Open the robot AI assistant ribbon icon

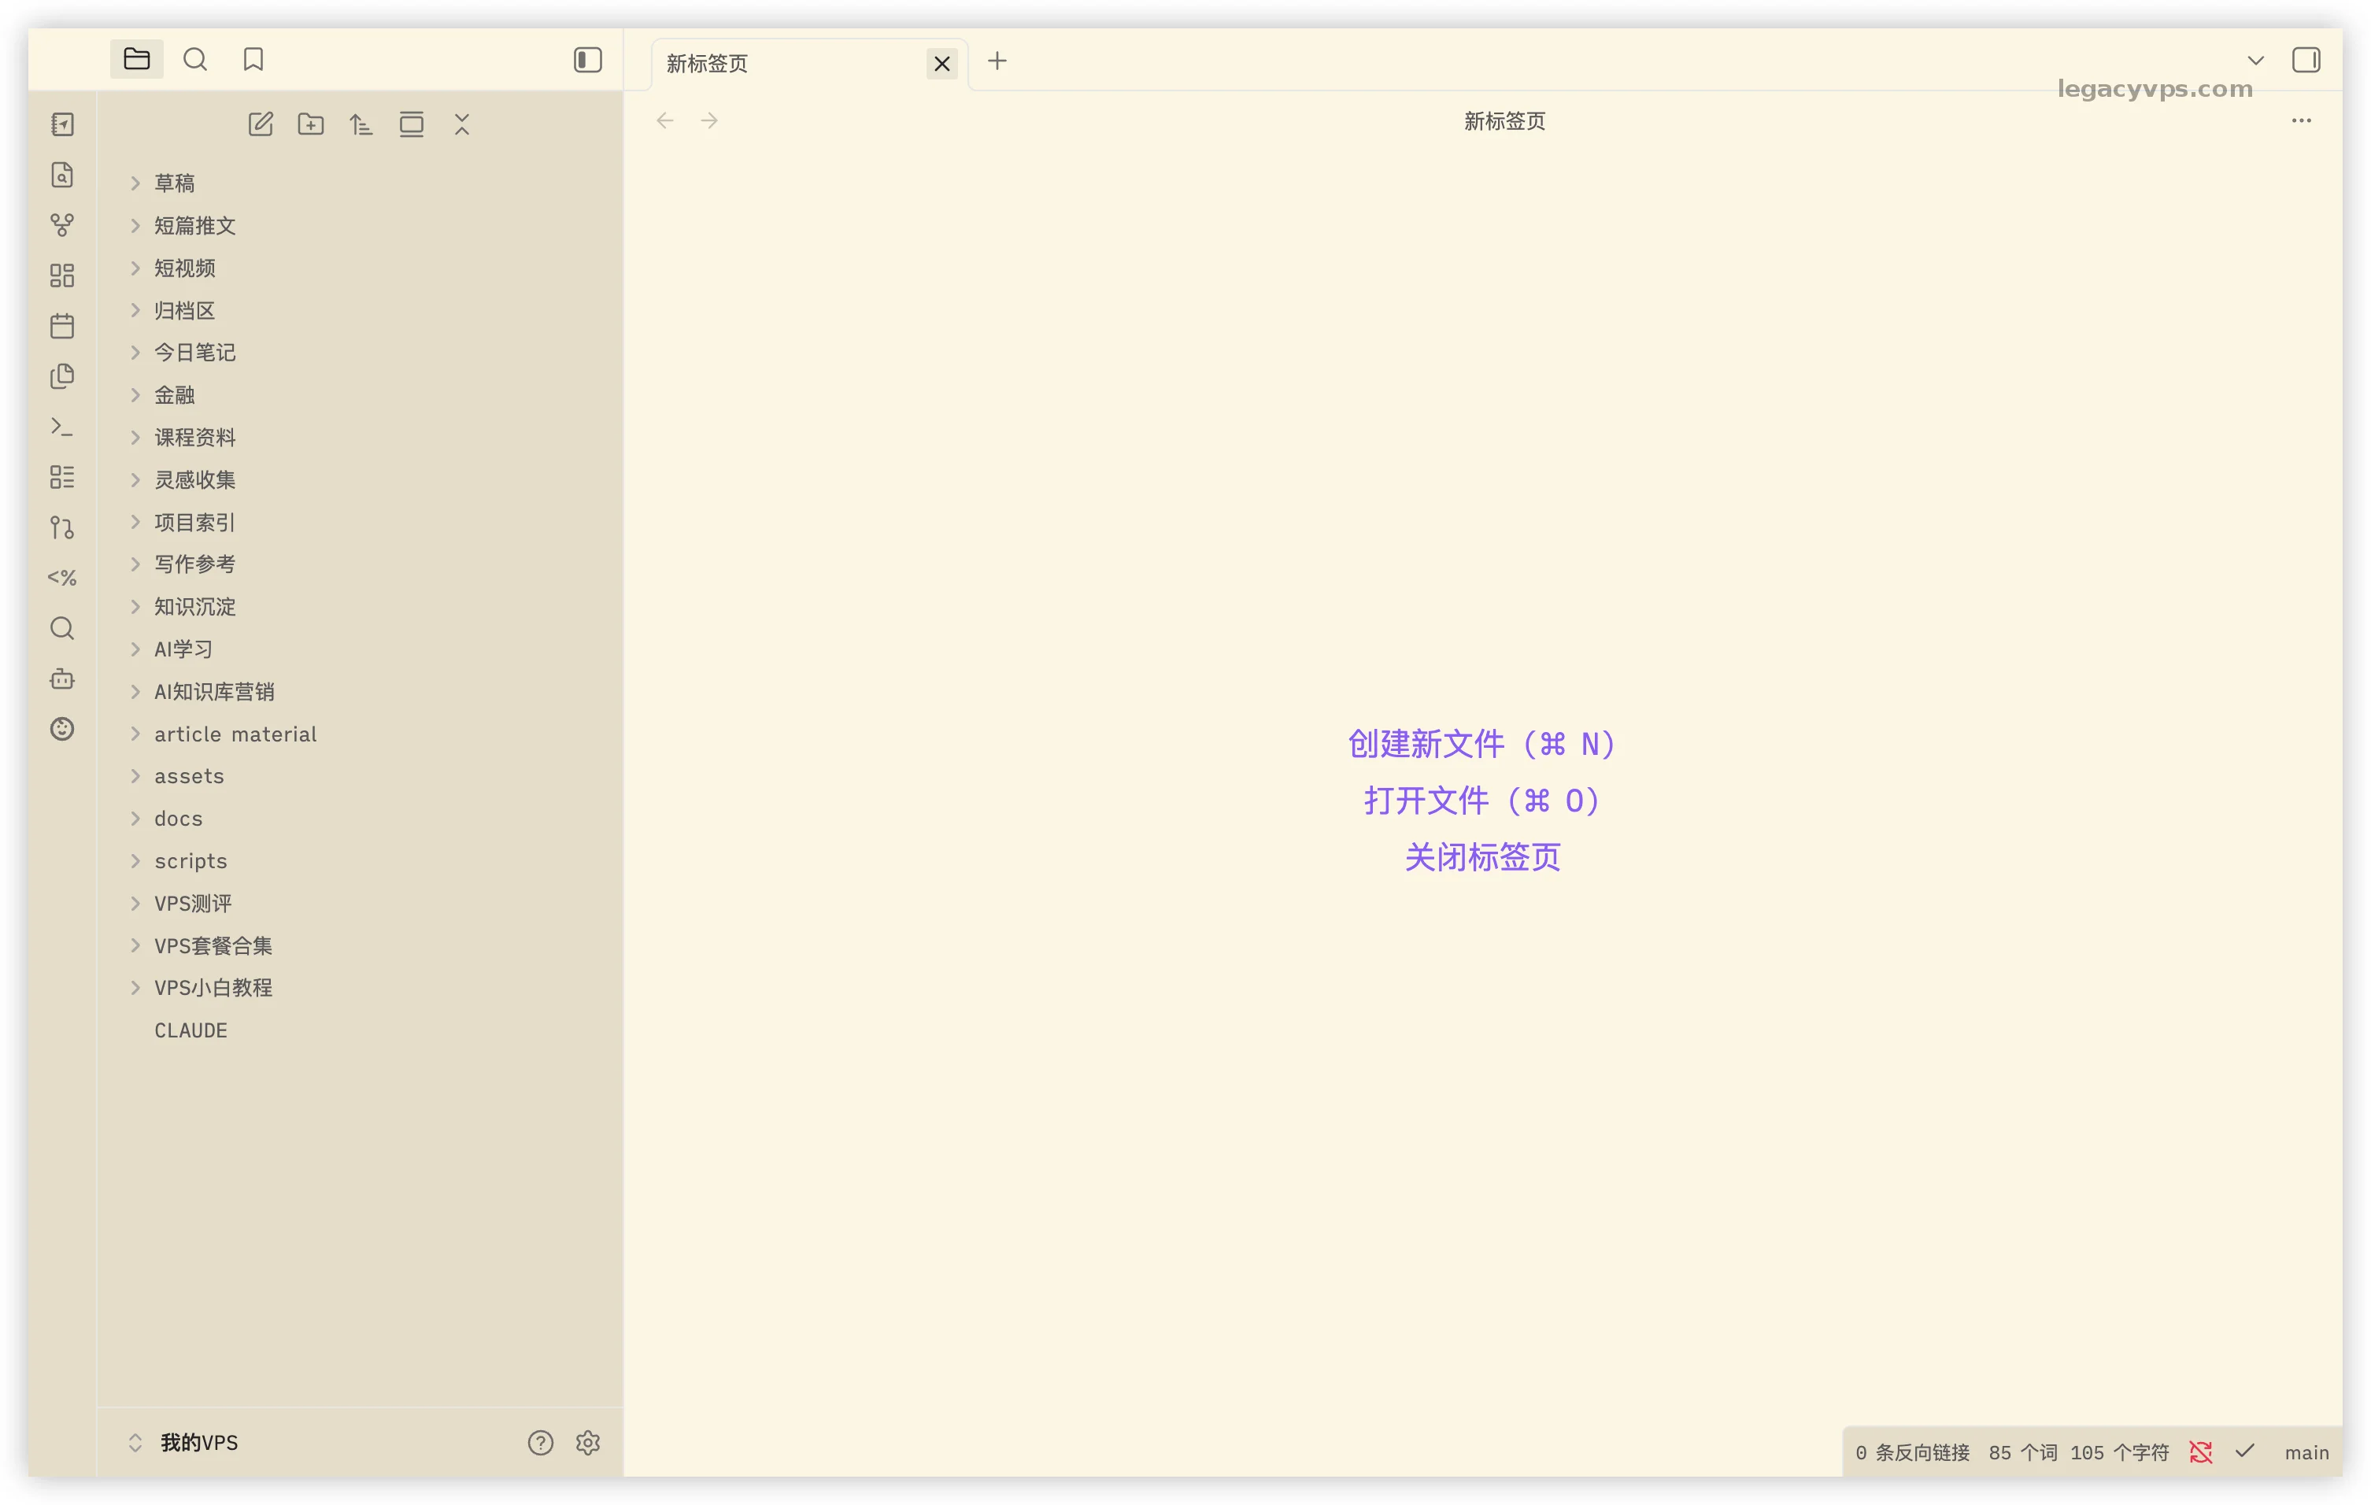[x=62, y=679]
